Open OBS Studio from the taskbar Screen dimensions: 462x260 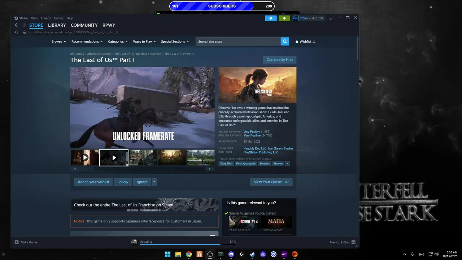(x=210, y=254)
